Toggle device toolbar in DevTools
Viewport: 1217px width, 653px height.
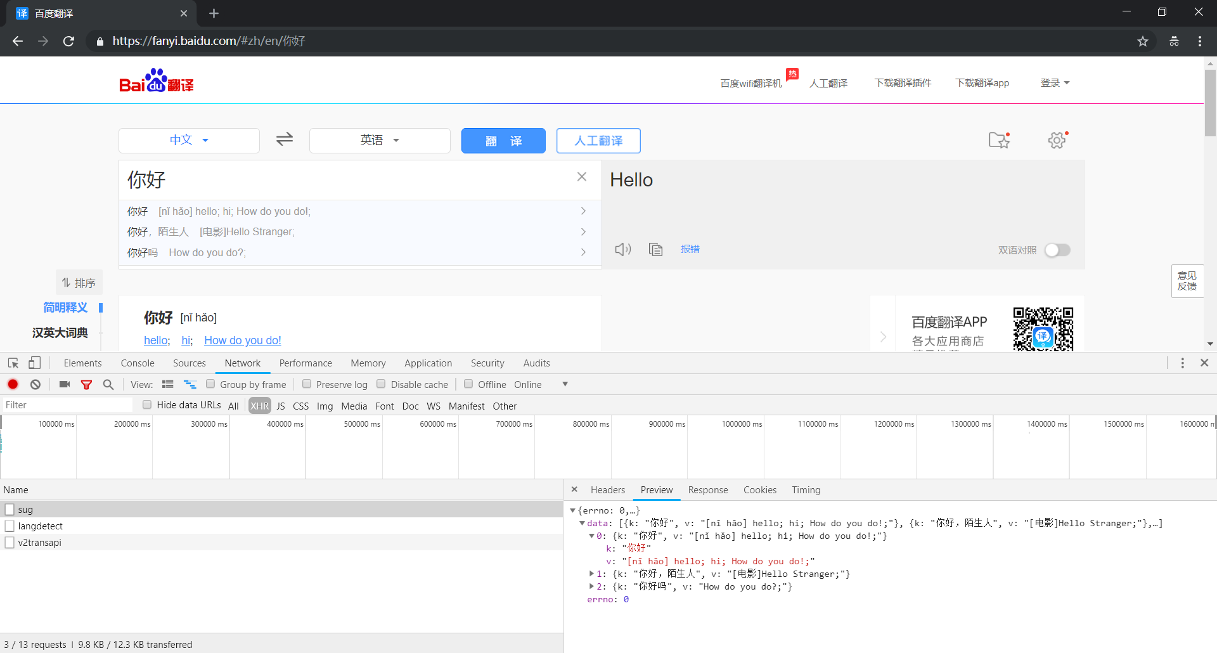click(x=34, y=363)
